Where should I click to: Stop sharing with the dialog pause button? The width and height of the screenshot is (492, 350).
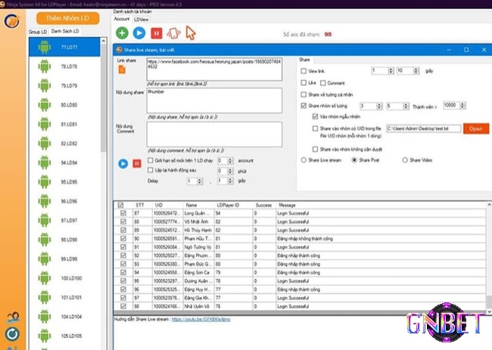(x=137, y=163)
